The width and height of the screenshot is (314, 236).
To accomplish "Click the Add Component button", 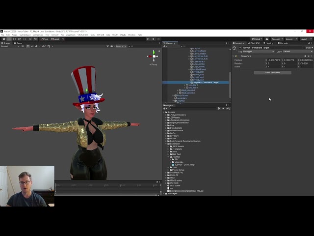I will click(x=273, y=72).
